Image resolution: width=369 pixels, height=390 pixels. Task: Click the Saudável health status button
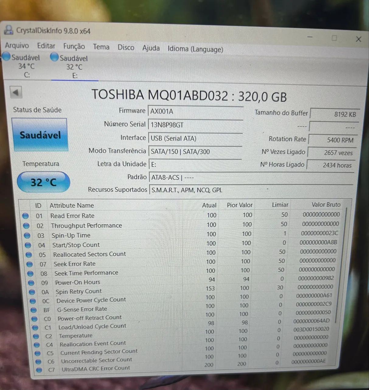tap(40, 135)
